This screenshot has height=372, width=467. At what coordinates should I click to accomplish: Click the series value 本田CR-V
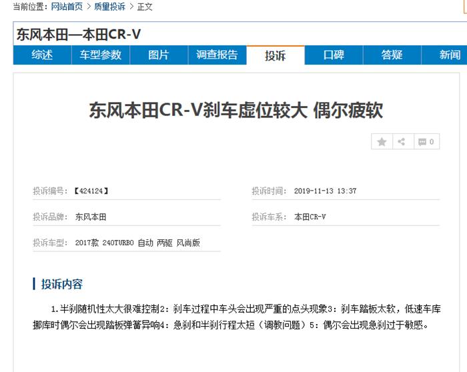coord(310,217)
